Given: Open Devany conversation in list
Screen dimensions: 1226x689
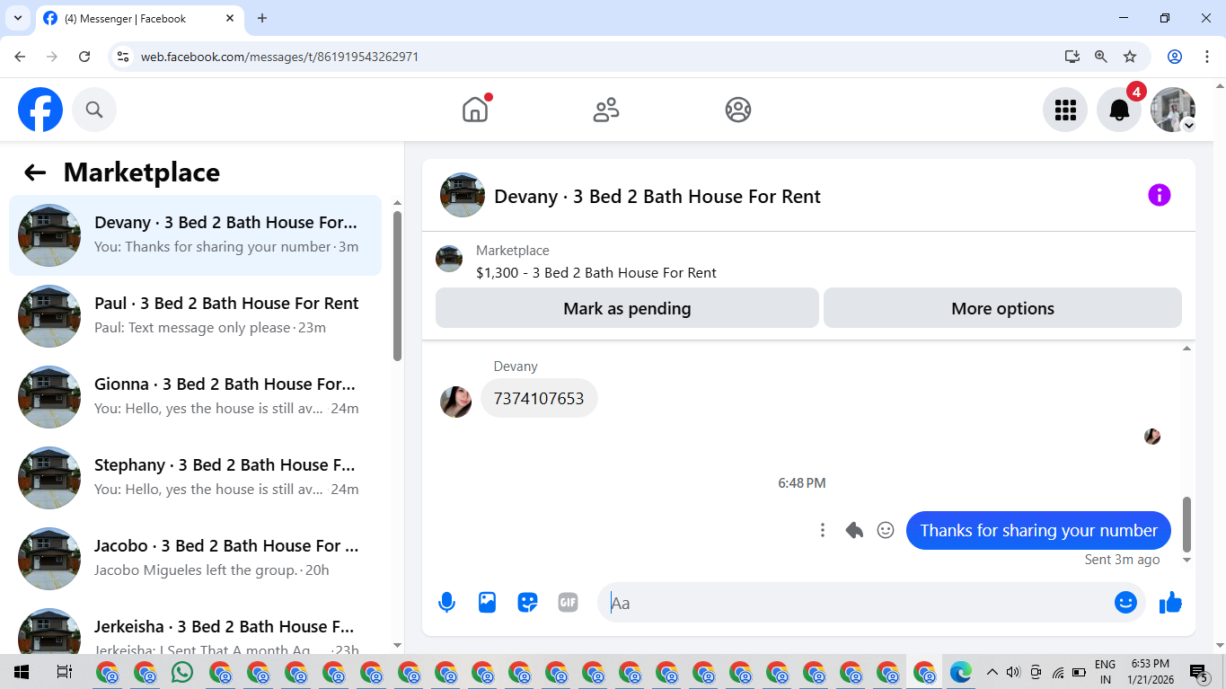Looking at the screenshot, I should 195,235.
